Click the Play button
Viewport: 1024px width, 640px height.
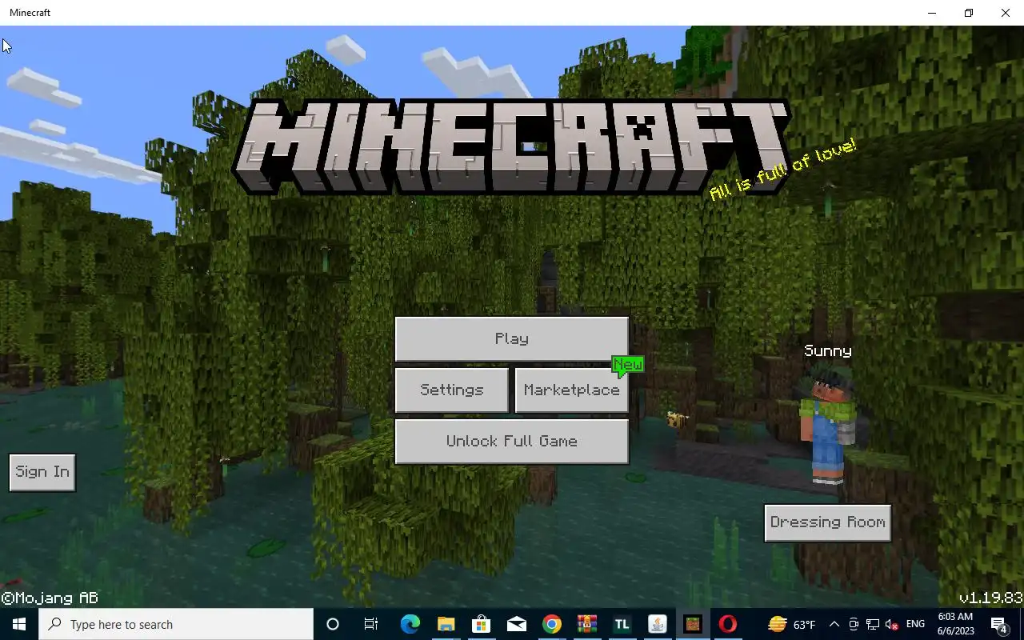tap(511, 339)
